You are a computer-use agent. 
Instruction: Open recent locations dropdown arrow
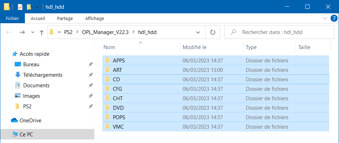click(33, 32)
